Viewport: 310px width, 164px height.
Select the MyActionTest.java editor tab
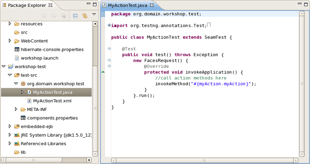(128, 5)
